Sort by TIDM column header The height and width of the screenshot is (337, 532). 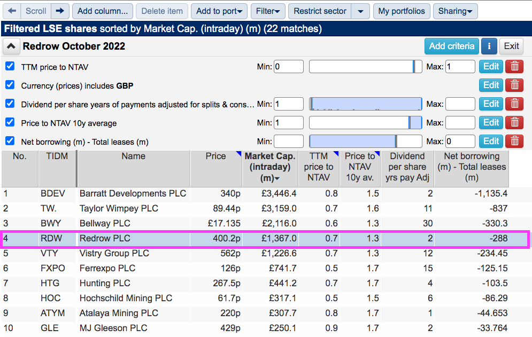[57, 169]
